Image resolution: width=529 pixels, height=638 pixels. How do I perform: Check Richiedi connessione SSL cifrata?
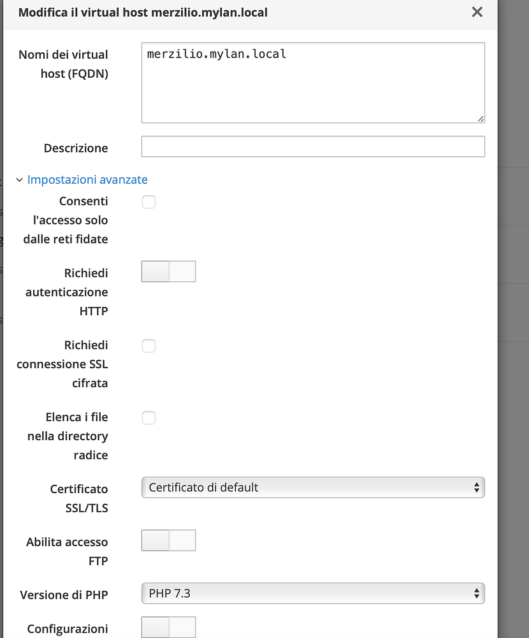click(x=149, y=346)
